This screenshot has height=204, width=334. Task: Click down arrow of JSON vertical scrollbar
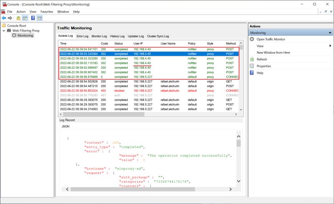pyautogui.click(x=238, y=181)
